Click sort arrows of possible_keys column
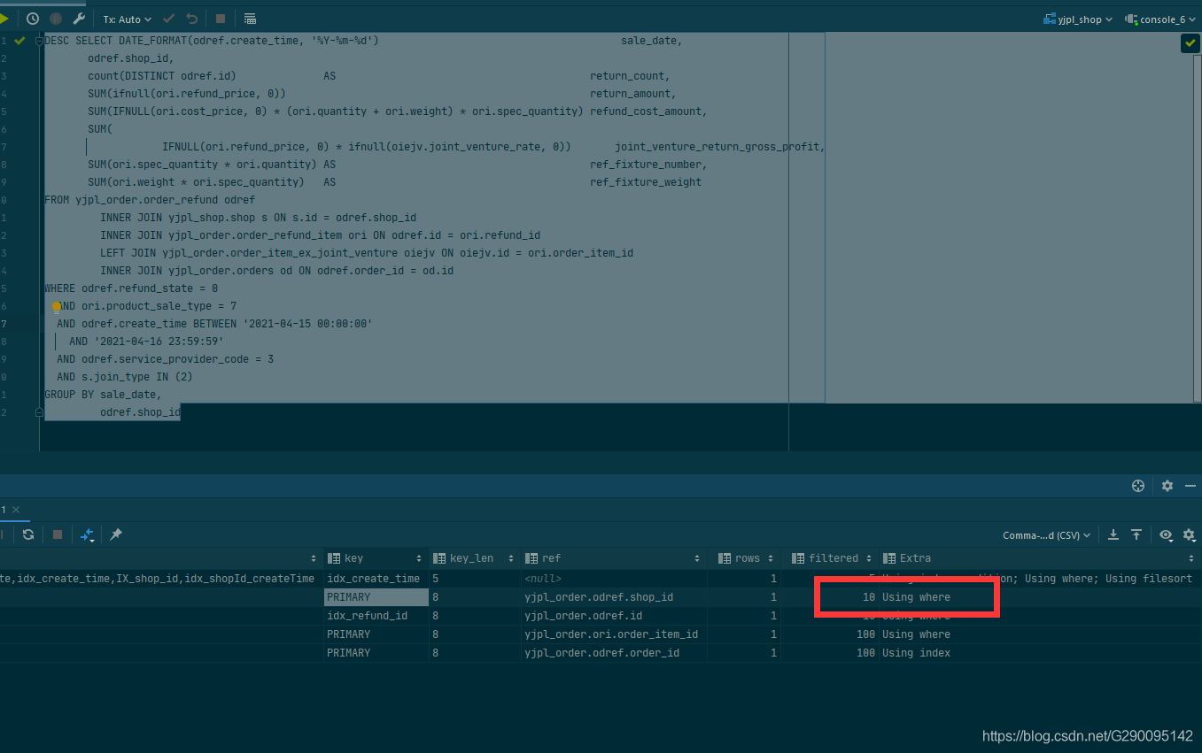This screenshot has width=1202, height=753. tap(314, 558)
